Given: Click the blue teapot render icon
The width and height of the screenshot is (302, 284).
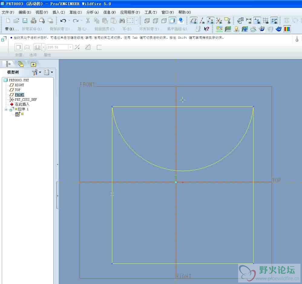Looking at the screenshot, I should pos(279,29).
